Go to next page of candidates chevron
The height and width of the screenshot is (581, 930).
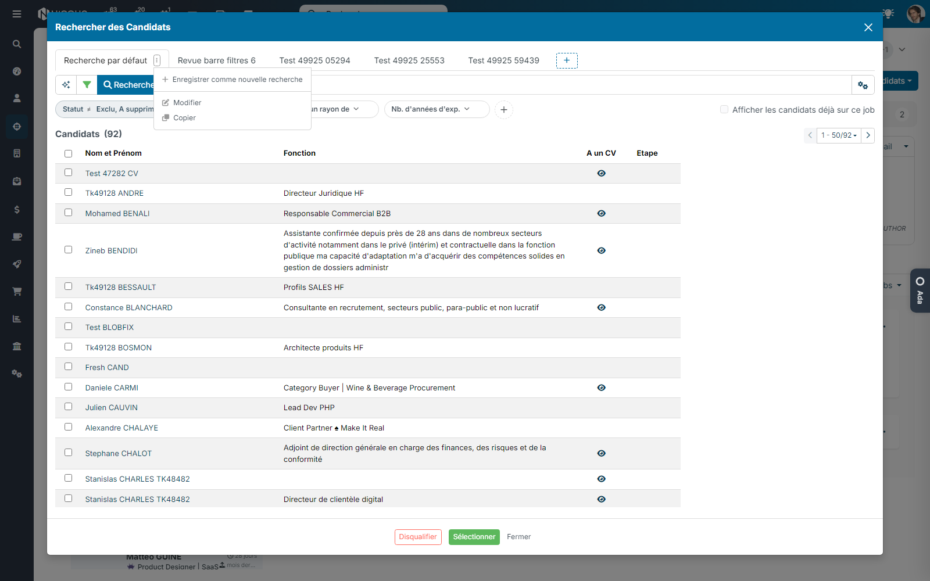868,135
